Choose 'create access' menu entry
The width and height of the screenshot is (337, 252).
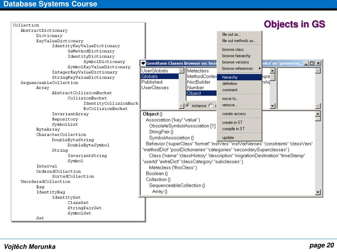tap(234, 114)
